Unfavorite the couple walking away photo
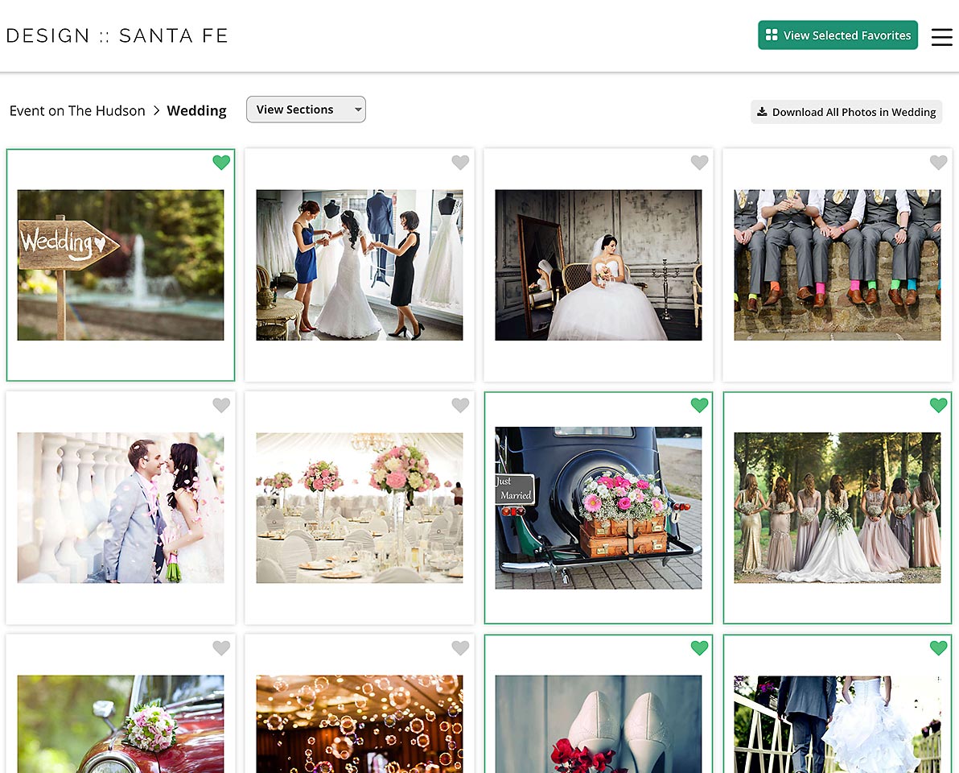 tap(939, 647)
